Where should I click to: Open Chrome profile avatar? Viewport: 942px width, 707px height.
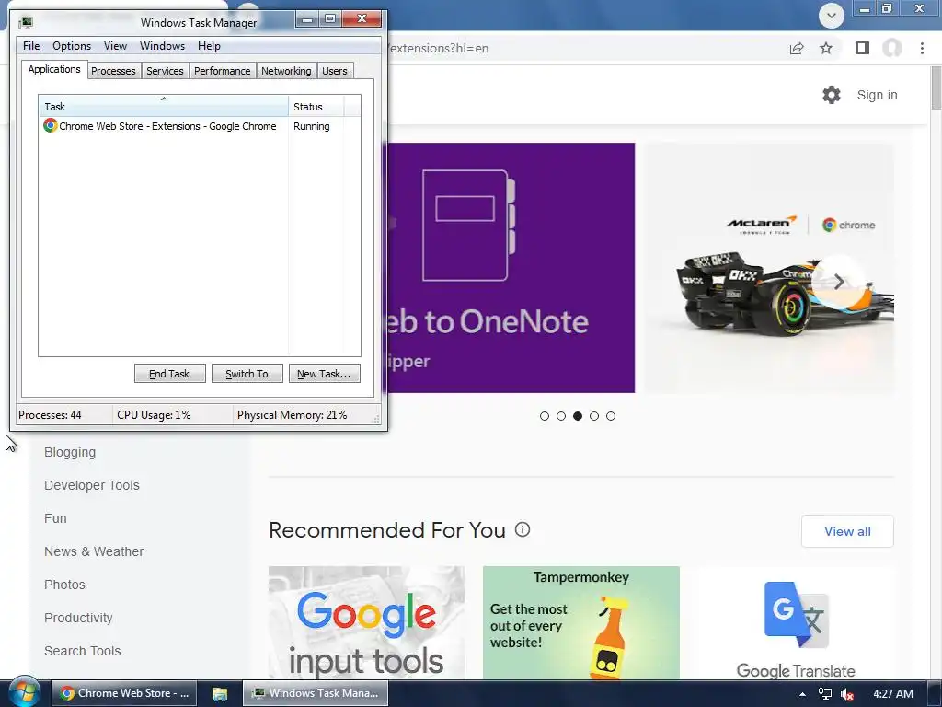click(x=892, y=48)
